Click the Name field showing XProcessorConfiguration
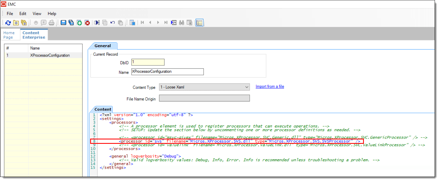Viewport: 439px width, 181px height. pos(167,72)
